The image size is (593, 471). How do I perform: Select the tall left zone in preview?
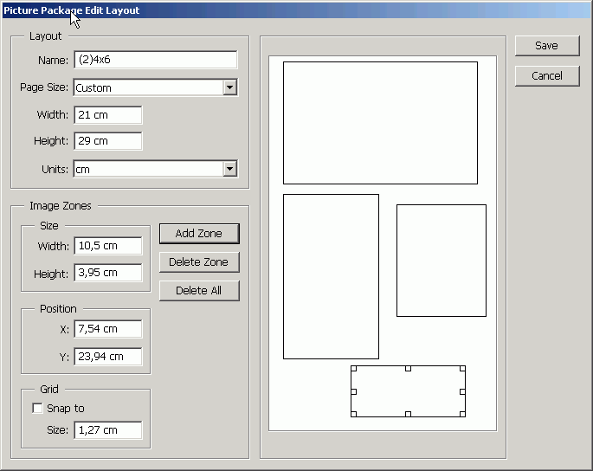[x=331, y=276]
